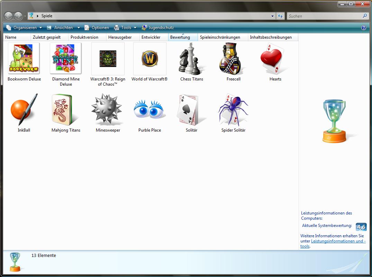Click the Purble Place eyes icon
This screenshot has height=277, width=372.
point(149,109)
